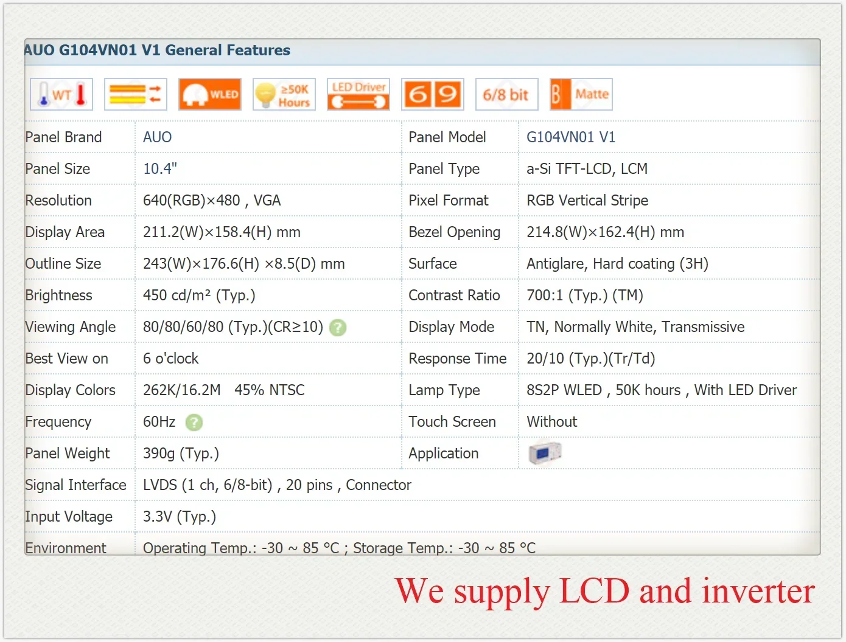
Task: Select signal interface 'LVDS (1 ch, 6/8-bit)' value
Action: [x=208, y=485]
